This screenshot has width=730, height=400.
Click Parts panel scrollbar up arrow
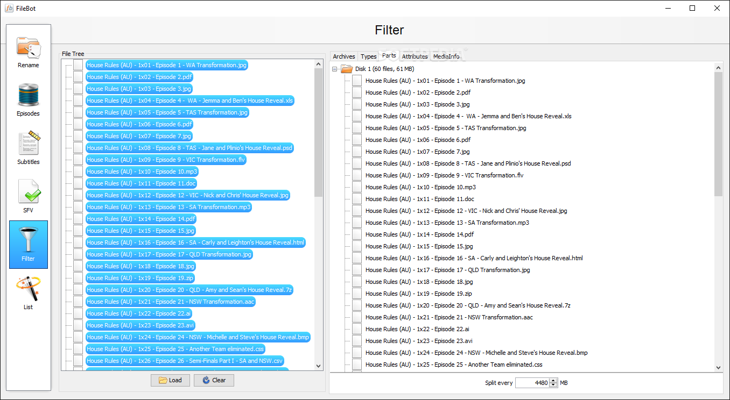coord(718,68)
